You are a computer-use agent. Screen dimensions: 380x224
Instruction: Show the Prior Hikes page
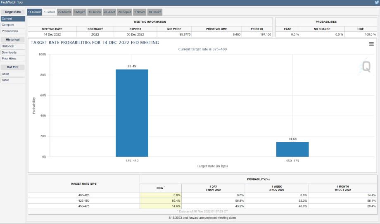(x=9, y=59)
